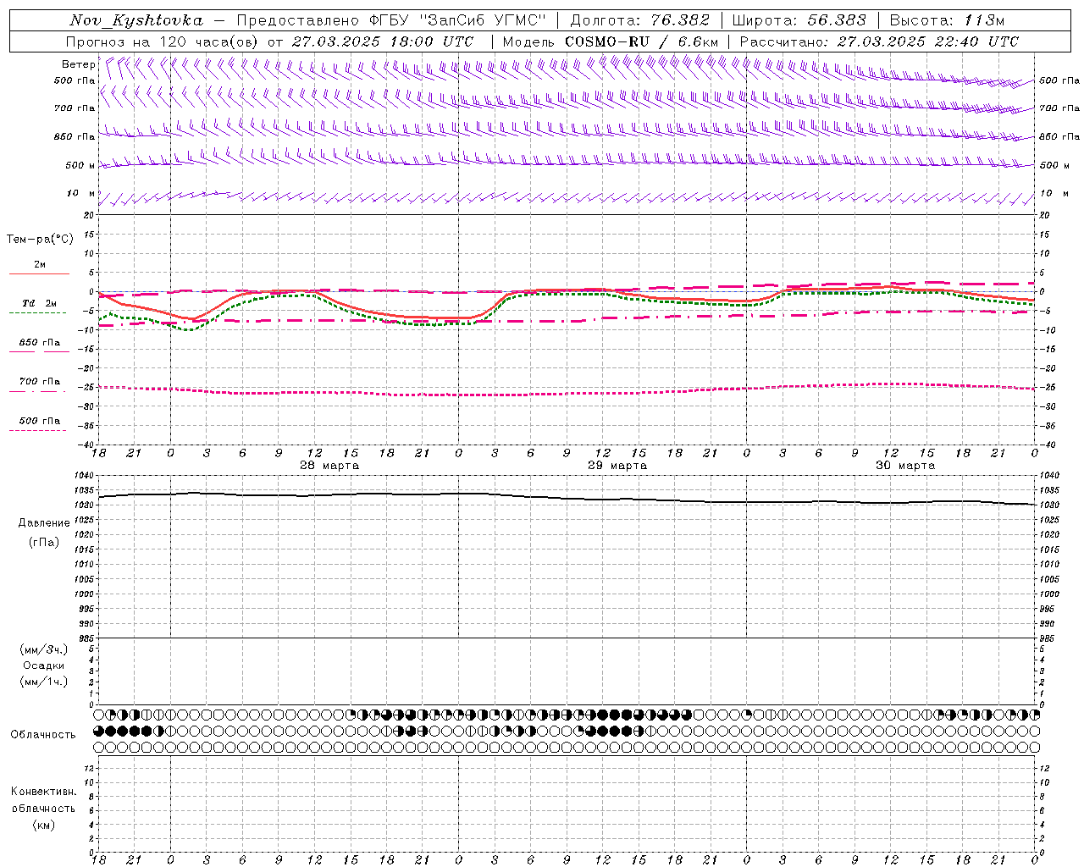Screen dimensions: 1084x867
Task: Click the red 2м temperature legend line
Action: [39, 273]
